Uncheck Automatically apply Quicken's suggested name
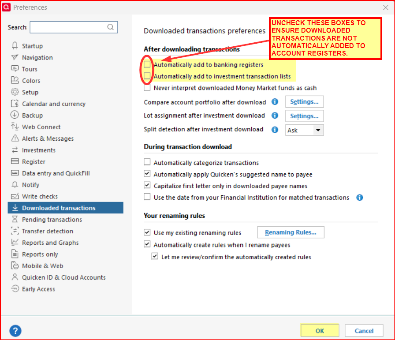395x340 pixels. tap(147, 174)
